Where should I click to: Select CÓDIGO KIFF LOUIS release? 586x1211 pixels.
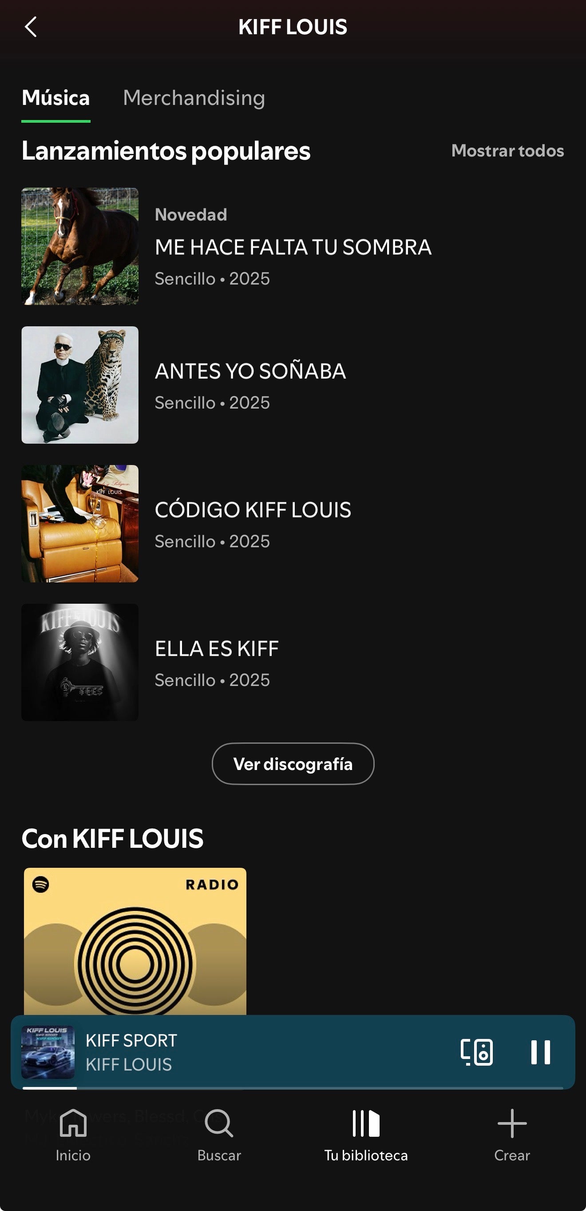pyautogui.click(x=253, y=510)
